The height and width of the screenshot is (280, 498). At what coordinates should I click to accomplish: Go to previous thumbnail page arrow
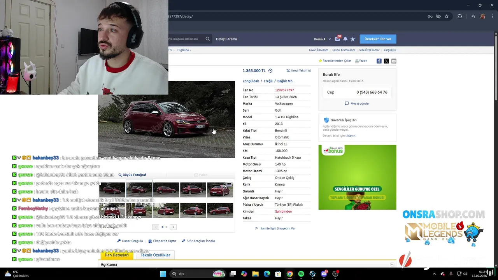156,227
